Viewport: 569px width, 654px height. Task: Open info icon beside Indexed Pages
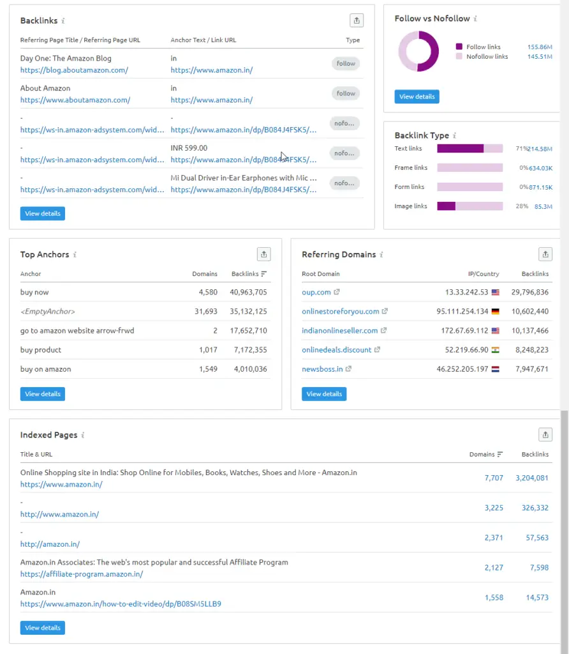click(x=82, y=435)
